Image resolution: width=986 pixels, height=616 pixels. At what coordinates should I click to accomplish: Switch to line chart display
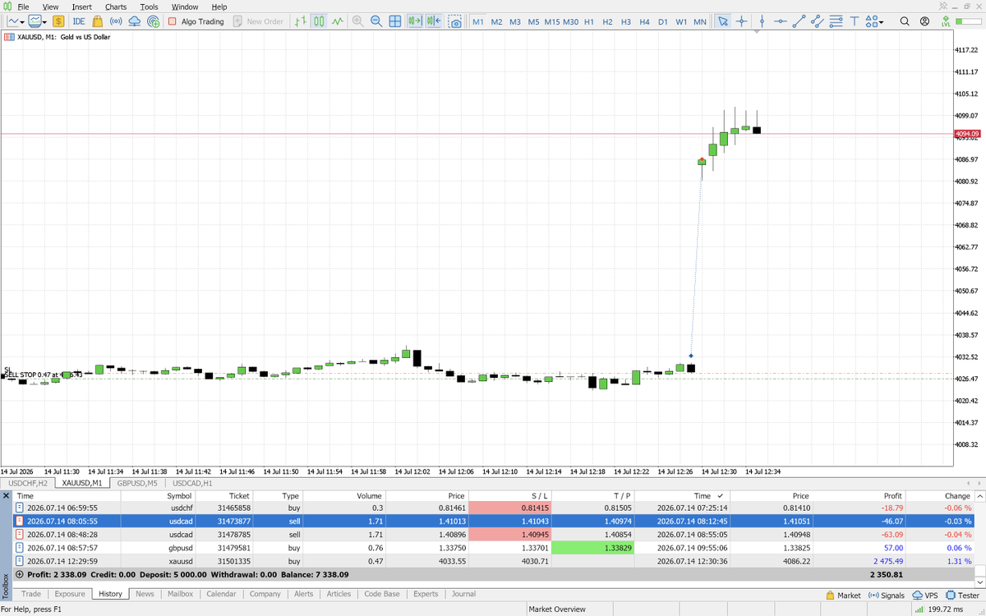tap(337, 21)
